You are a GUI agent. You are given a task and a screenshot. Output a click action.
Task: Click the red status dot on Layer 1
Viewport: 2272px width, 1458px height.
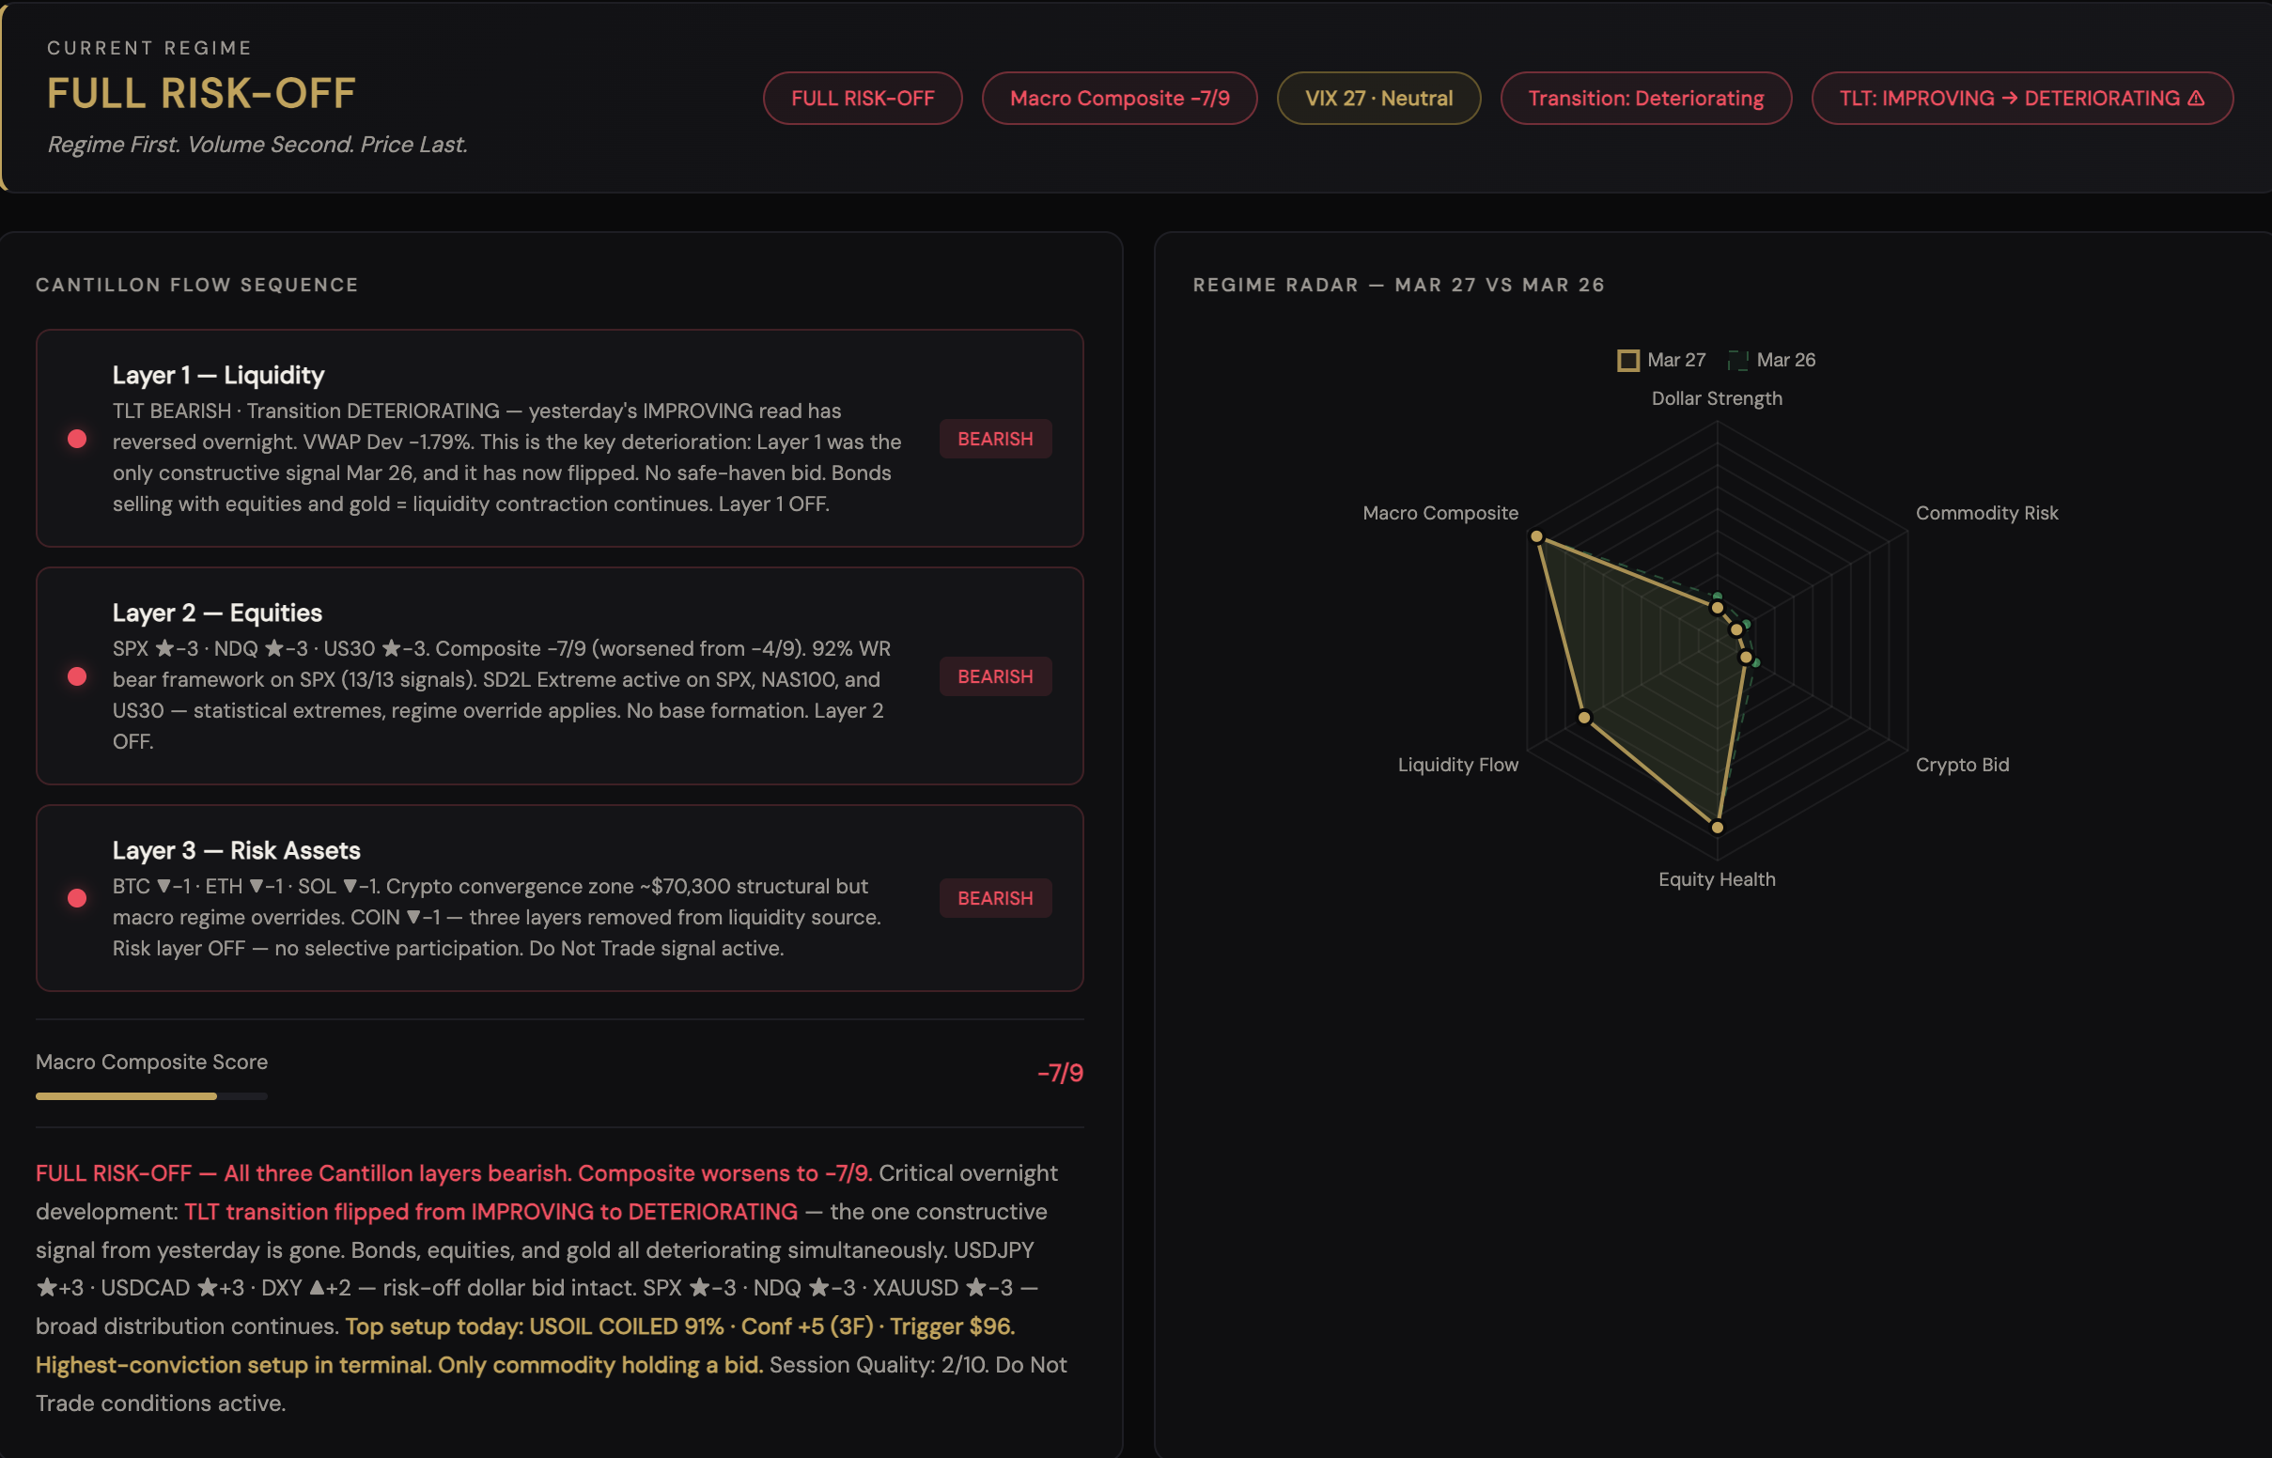coord(76,439)
